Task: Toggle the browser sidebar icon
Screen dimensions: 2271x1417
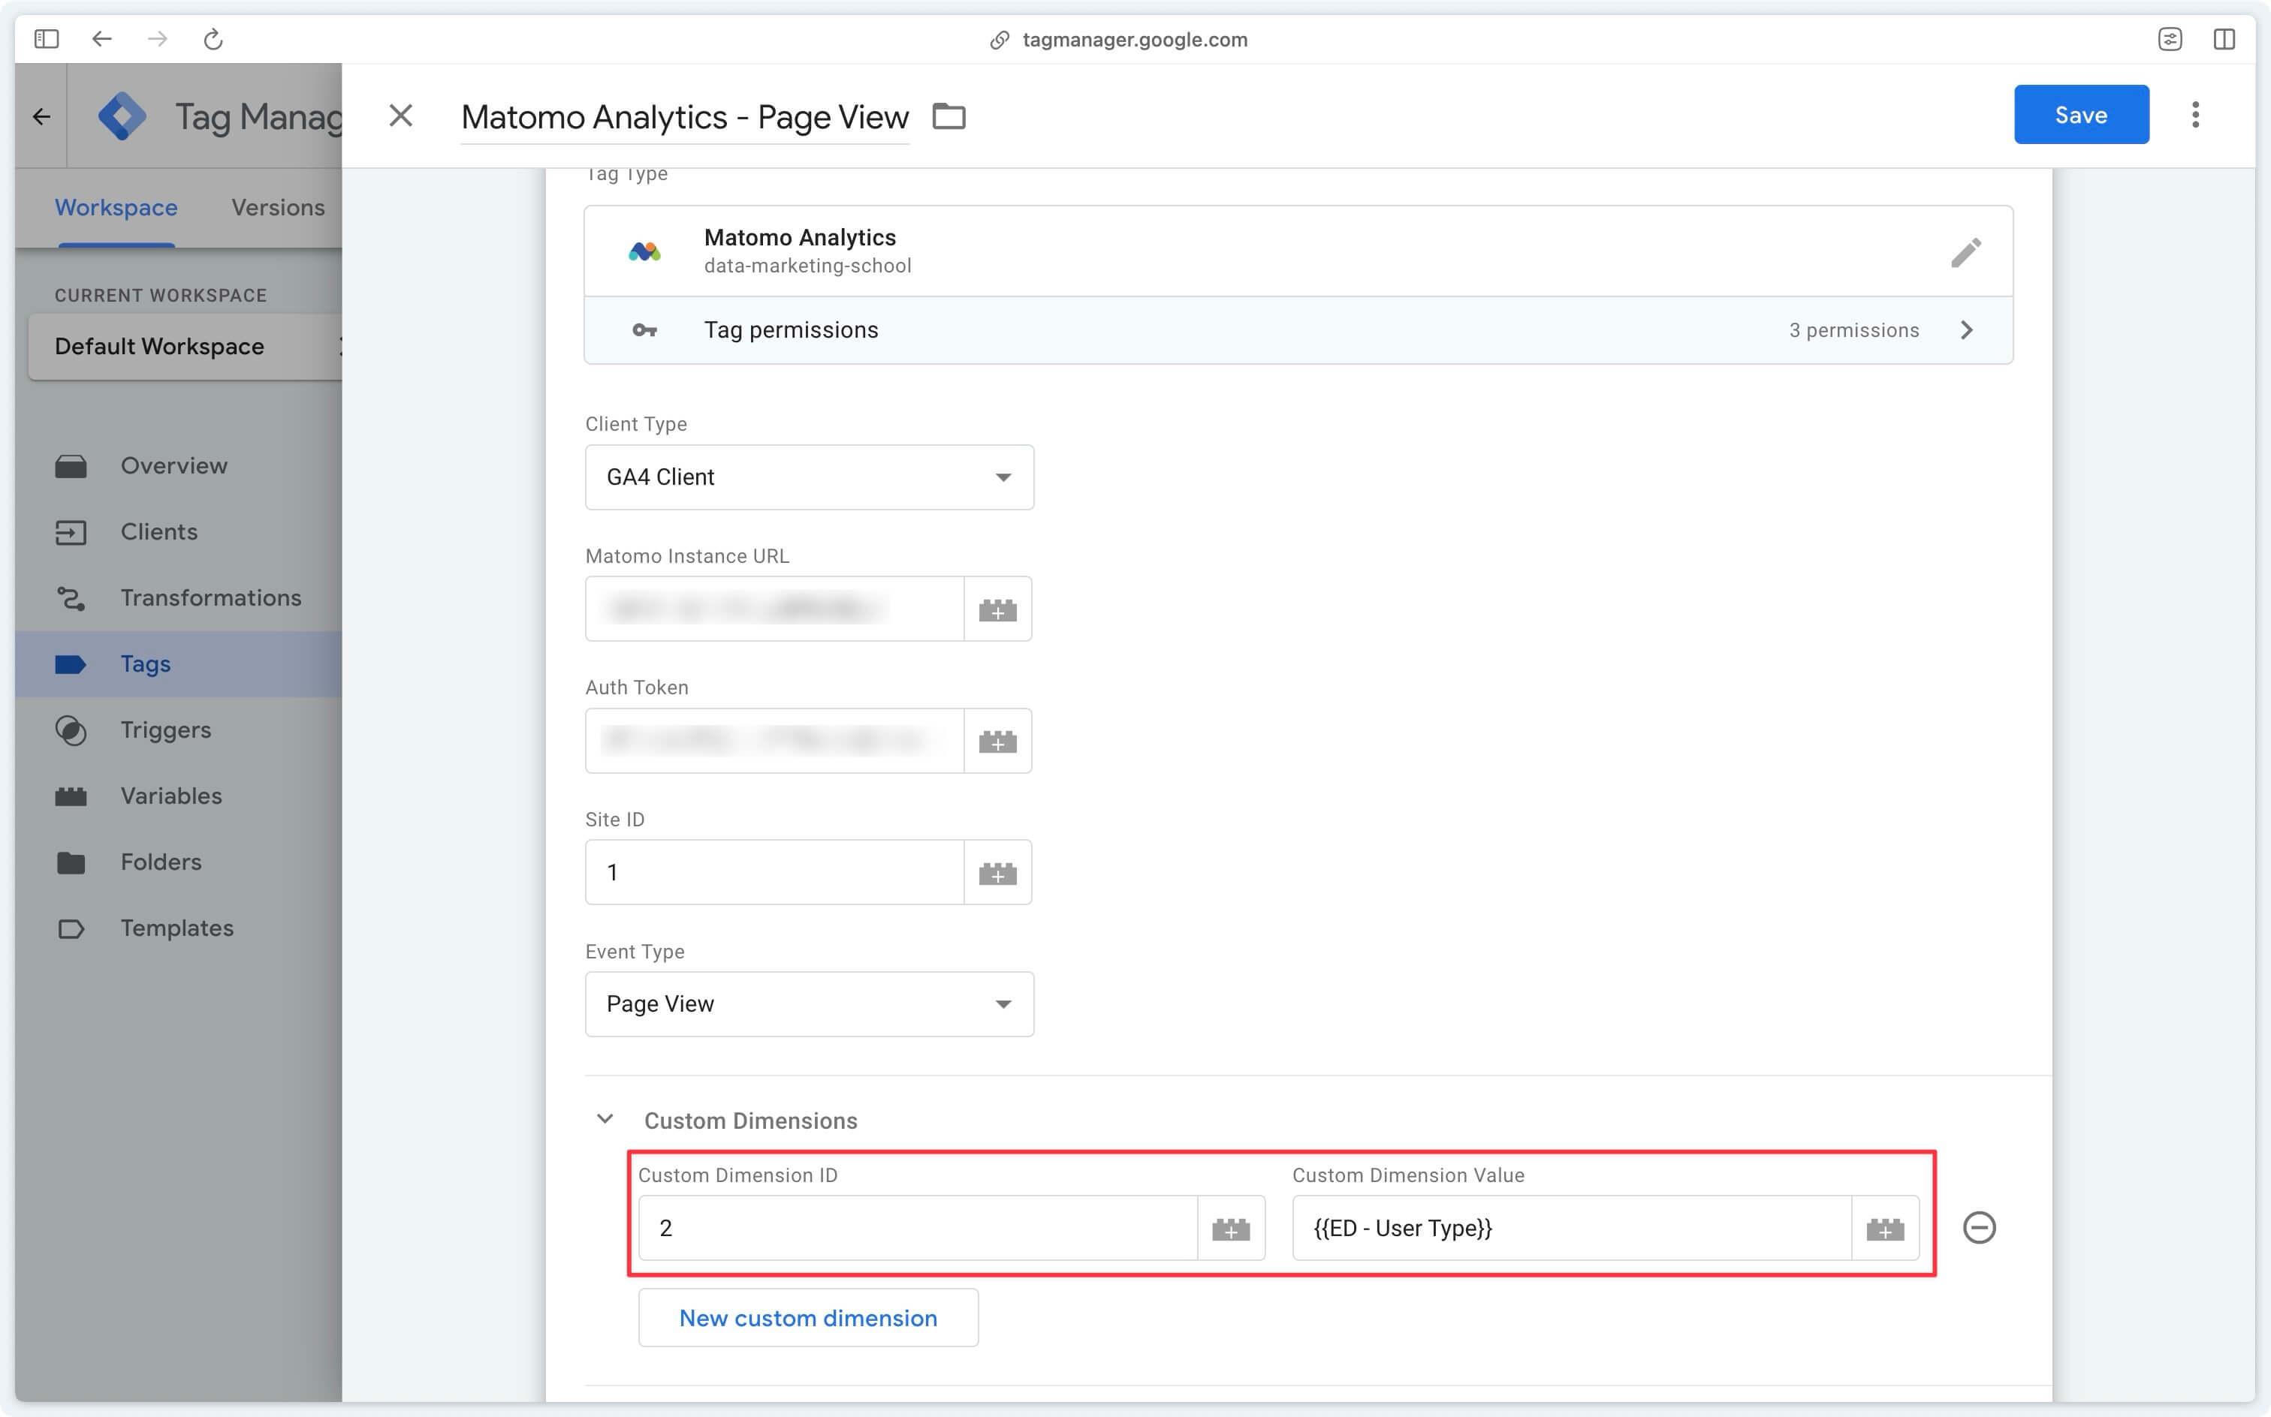Action: [46, 38]
